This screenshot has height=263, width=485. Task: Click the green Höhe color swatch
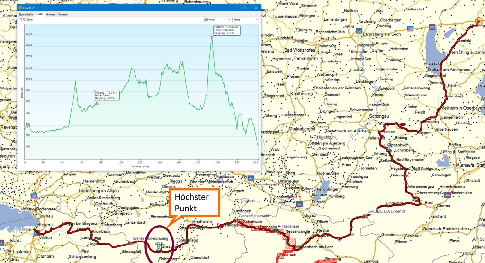click(207, 20)
